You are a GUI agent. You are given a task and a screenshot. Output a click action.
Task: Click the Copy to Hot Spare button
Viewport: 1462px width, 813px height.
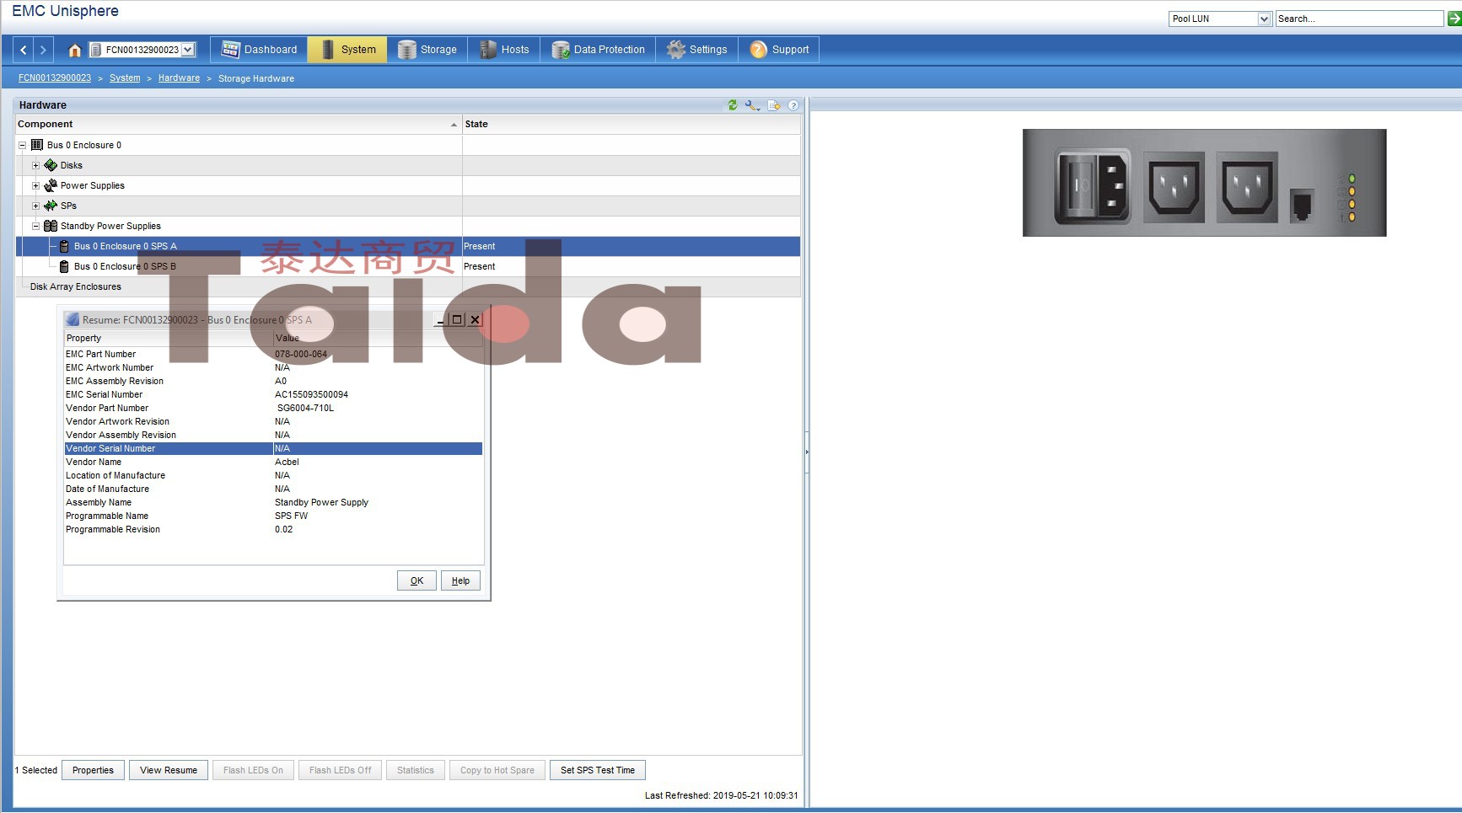point(497,770)
